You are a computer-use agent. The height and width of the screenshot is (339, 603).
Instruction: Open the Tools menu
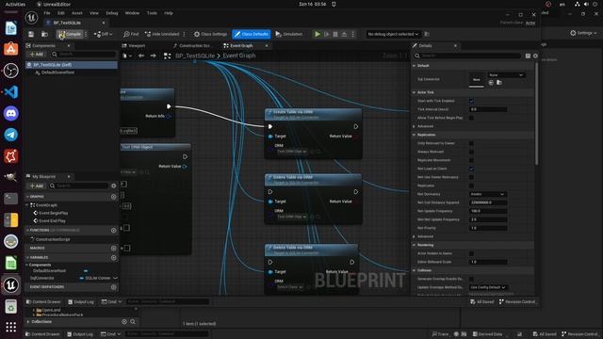click(152, 13)
